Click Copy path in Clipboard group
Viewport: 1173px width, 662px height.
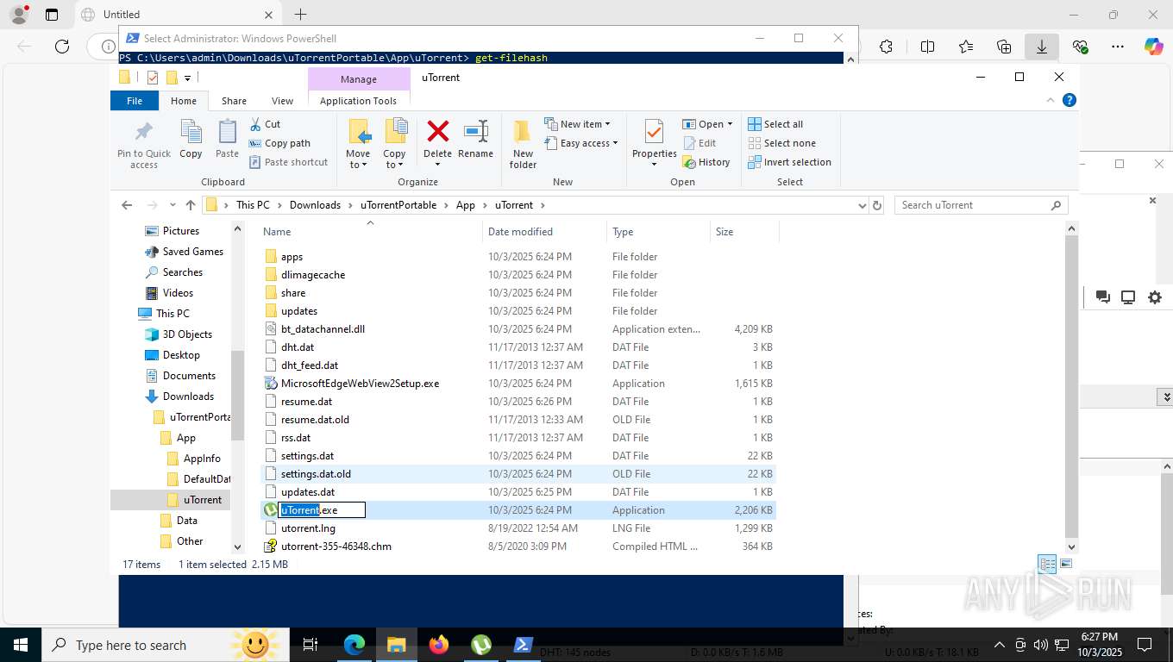pyautogui.click(x=279, y=143)
